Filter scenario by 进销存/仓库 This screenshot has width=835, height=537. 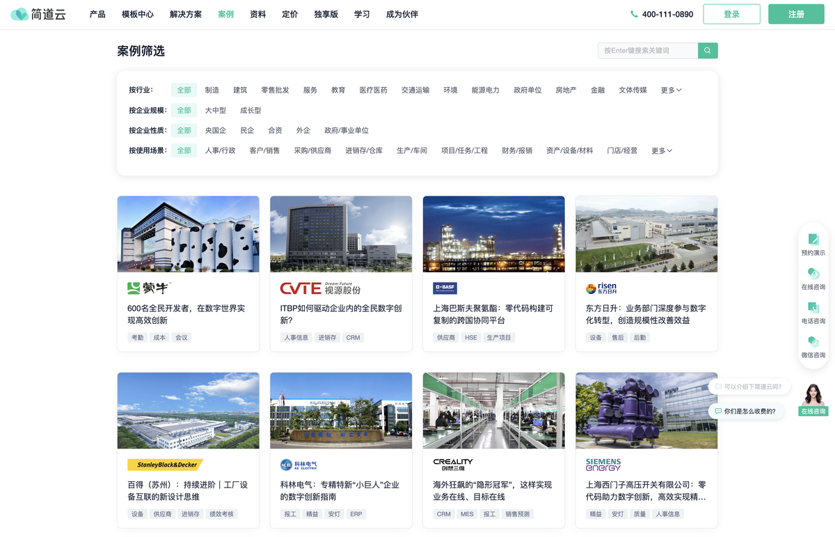(364, 150)
